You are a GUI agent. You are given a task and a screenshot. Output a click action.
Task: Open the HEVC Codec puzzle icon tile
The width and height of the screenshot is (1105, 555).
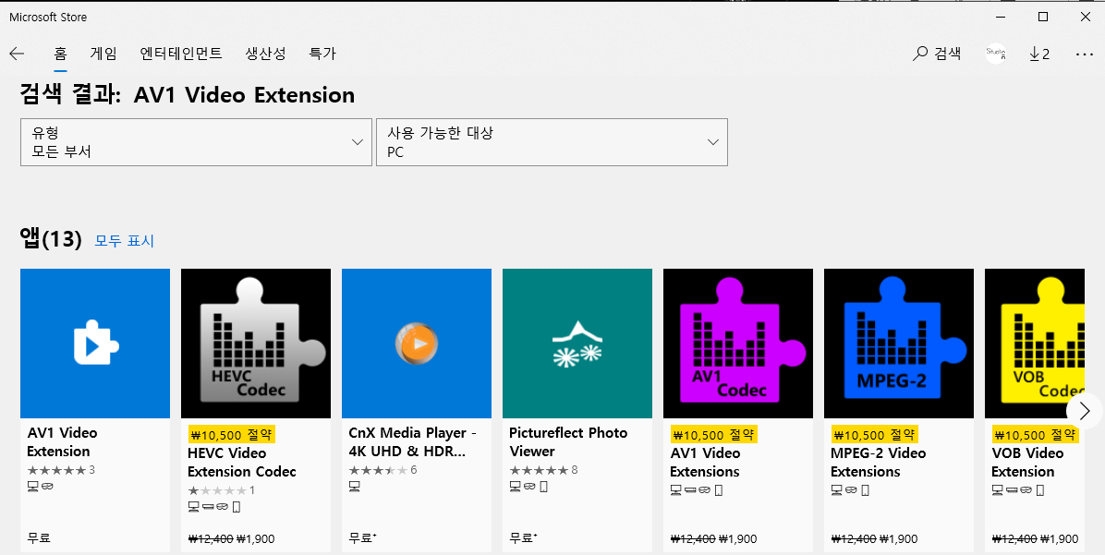(x=256, y=343)
